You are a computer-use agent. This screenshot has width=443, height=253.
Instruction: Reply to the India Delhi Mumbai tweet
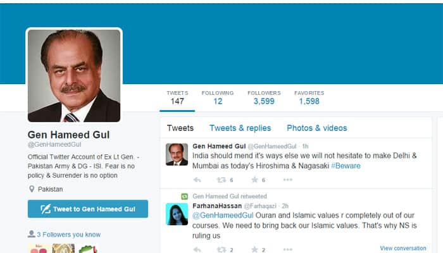[197, 180]
